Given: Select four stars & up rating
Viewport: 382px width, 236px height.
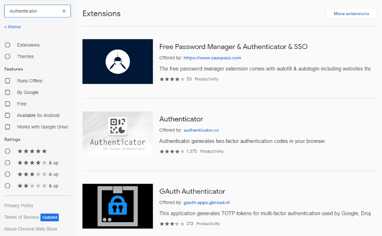Looking at the screenshot, I should [x=8, y=163].
